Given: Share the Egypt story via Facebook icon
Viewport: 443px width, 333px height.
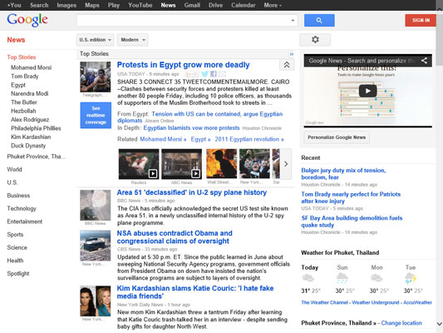Looking at the screenshot, I should click(214, 74).
